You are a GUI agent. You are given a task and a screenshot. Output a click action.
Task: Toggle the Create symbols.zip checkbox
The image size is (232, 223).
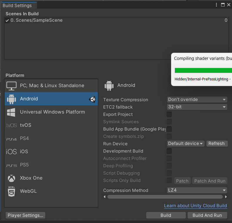[169, 136]
